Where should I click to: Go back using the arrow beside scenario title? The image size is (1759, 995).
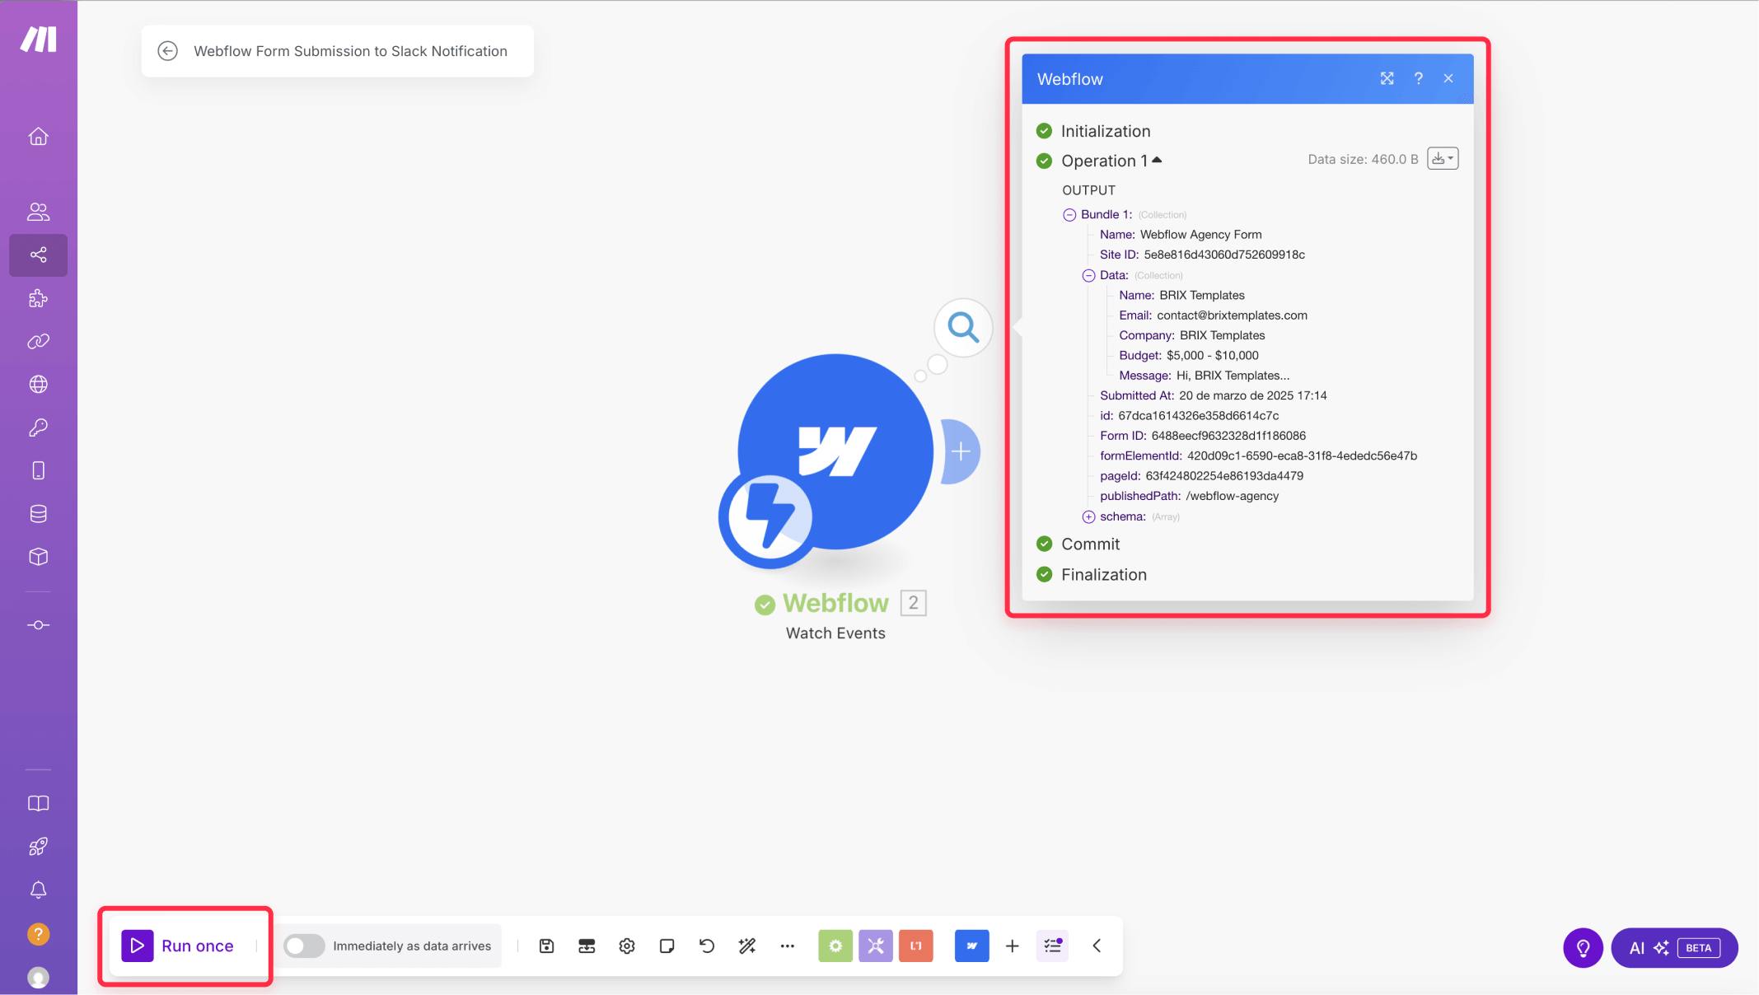point(167,51)
